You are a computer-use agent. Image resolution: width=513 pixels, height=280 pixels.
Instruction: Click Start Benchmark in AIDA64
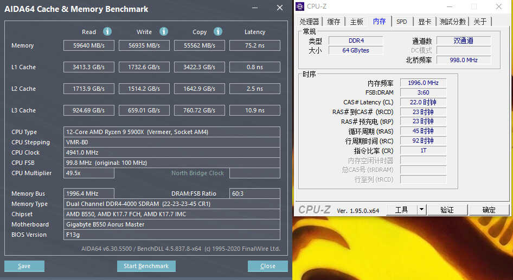(x=146, y=266)
